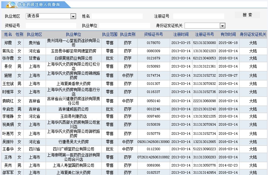Click the 注册时间 column header
268x175 pixels.
click(x=181, y=35)
